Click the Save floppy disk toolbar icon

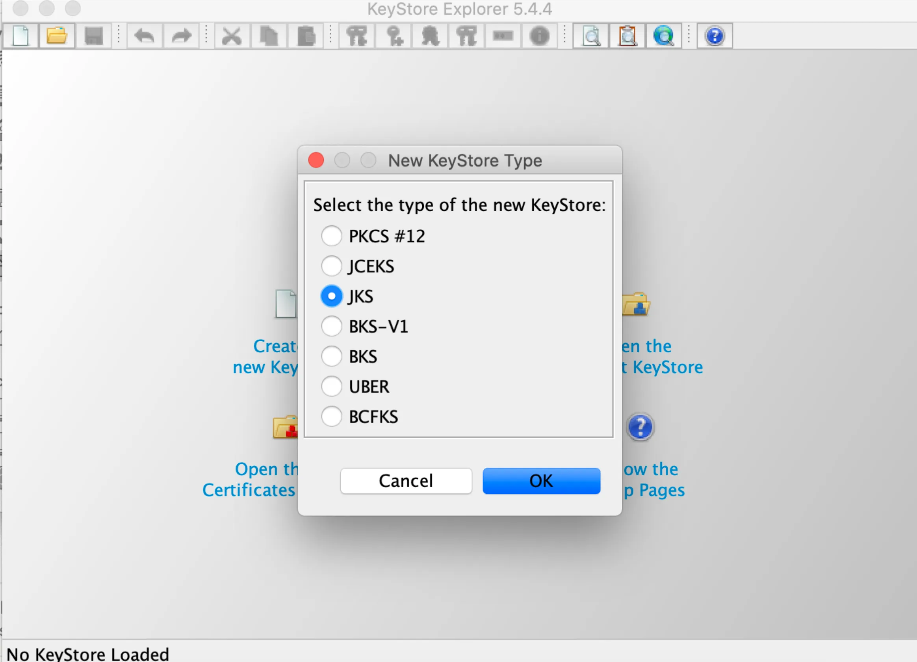pyautogui.click(x=93, y=36)
